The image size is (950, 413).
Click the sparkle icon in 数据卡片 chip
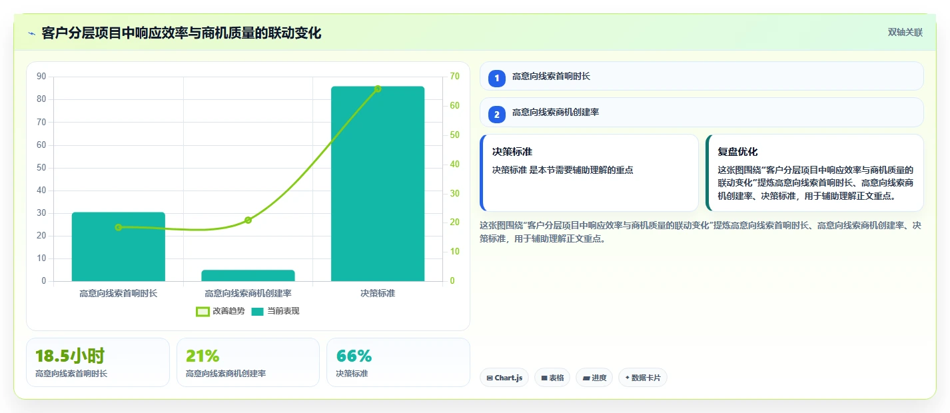(627, 378)
